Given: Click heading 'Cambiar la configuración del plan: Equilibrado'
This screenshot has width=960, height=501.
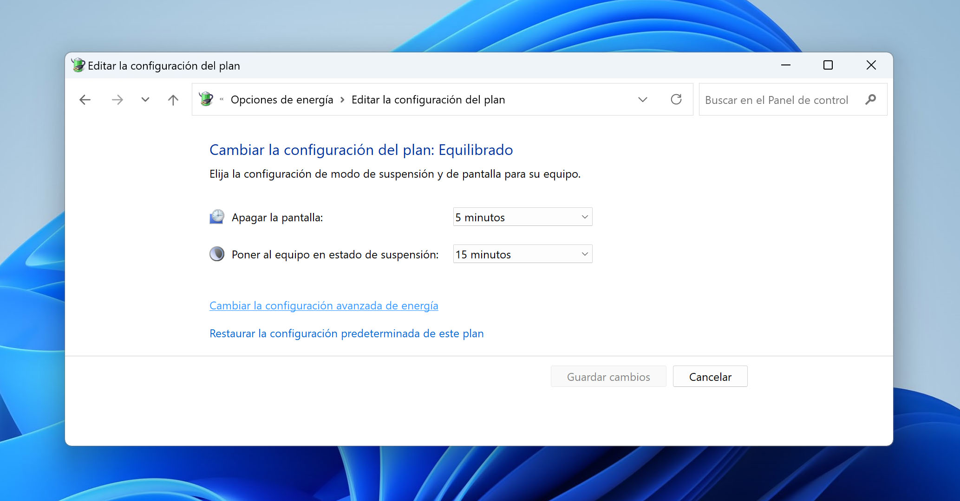Looking at the screenshot, I should tap(361, 150).
